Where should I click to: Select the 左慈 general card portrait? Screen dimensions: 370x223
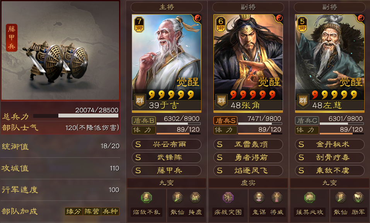(330, 64)
